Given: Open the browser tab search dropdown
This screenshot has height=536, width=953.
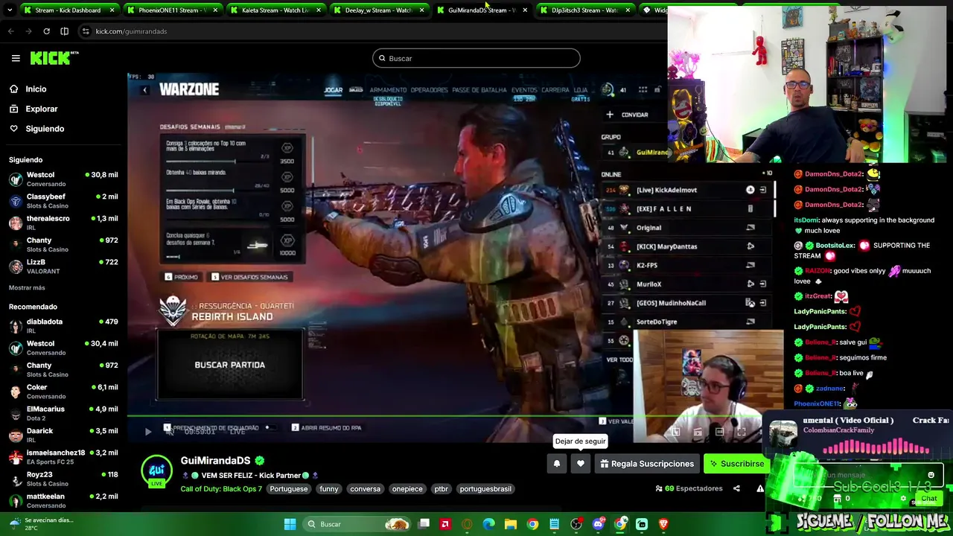Looking at the screenshot, I should [x=10, y=10].
